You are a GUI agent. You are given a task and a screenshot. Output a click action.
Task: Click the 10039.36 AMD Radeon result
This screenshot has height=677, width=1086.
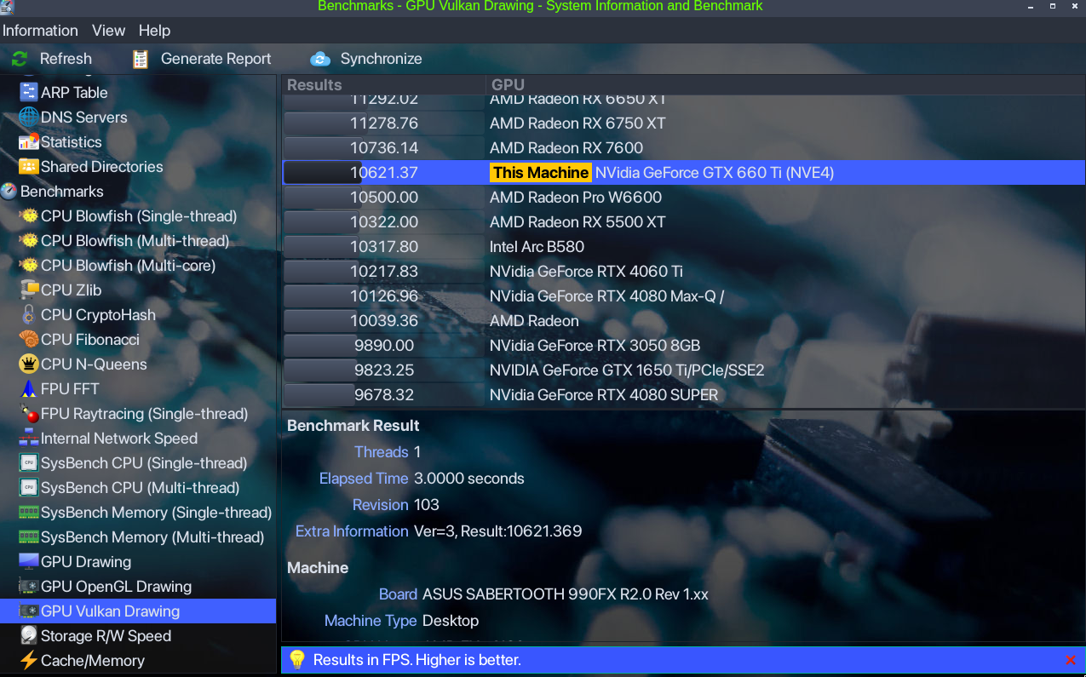(x=384, y=320)
